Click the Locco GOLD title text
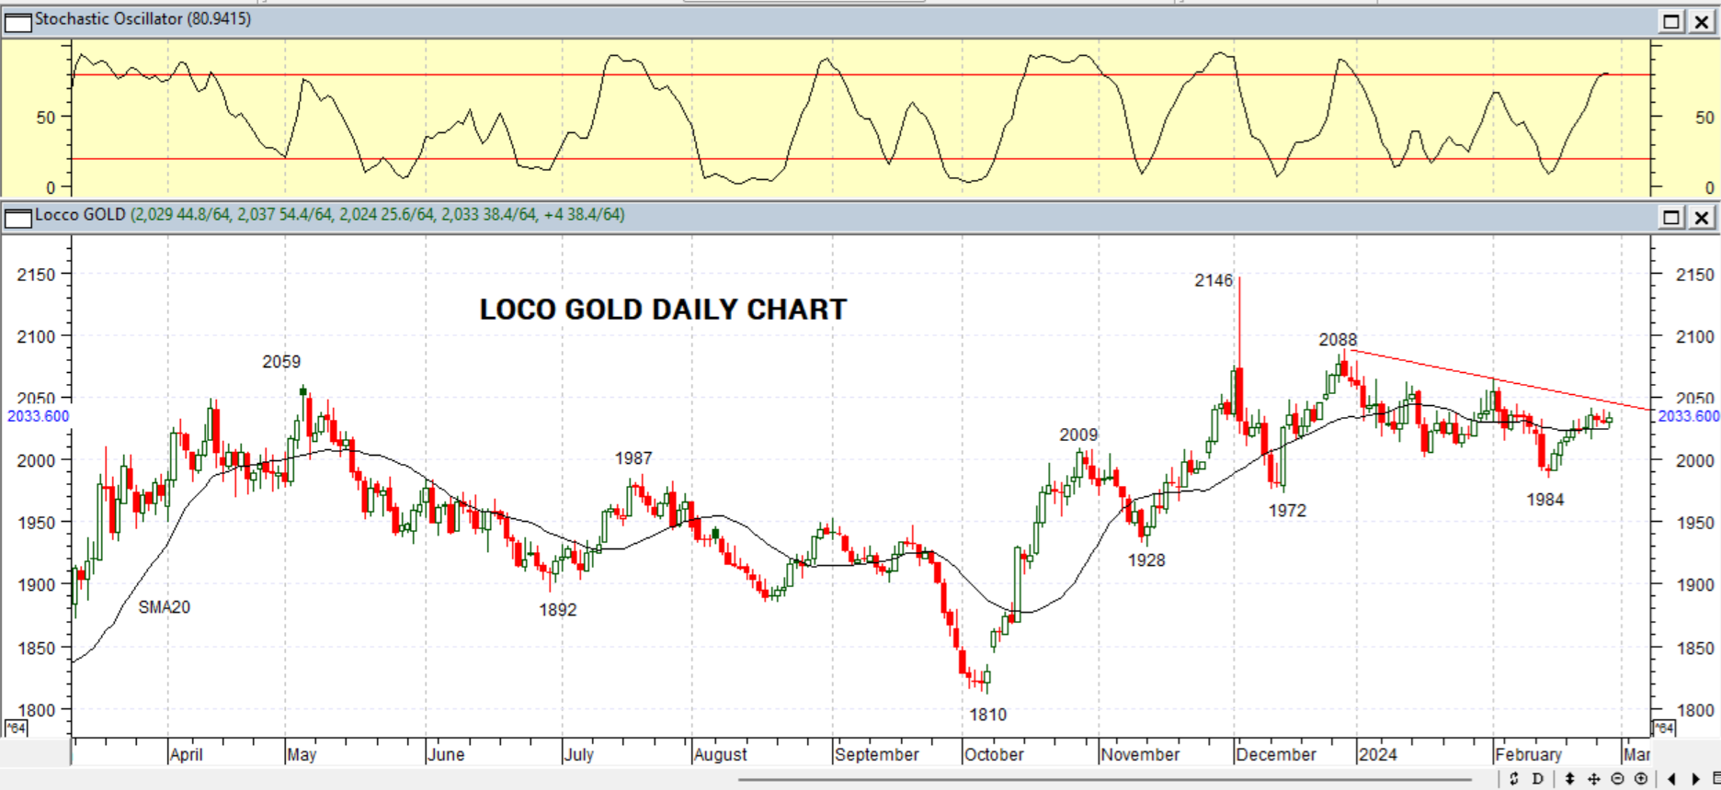The height and width of the screenshot is (790, 1721). pyautogui.click(x=80, y=214)
